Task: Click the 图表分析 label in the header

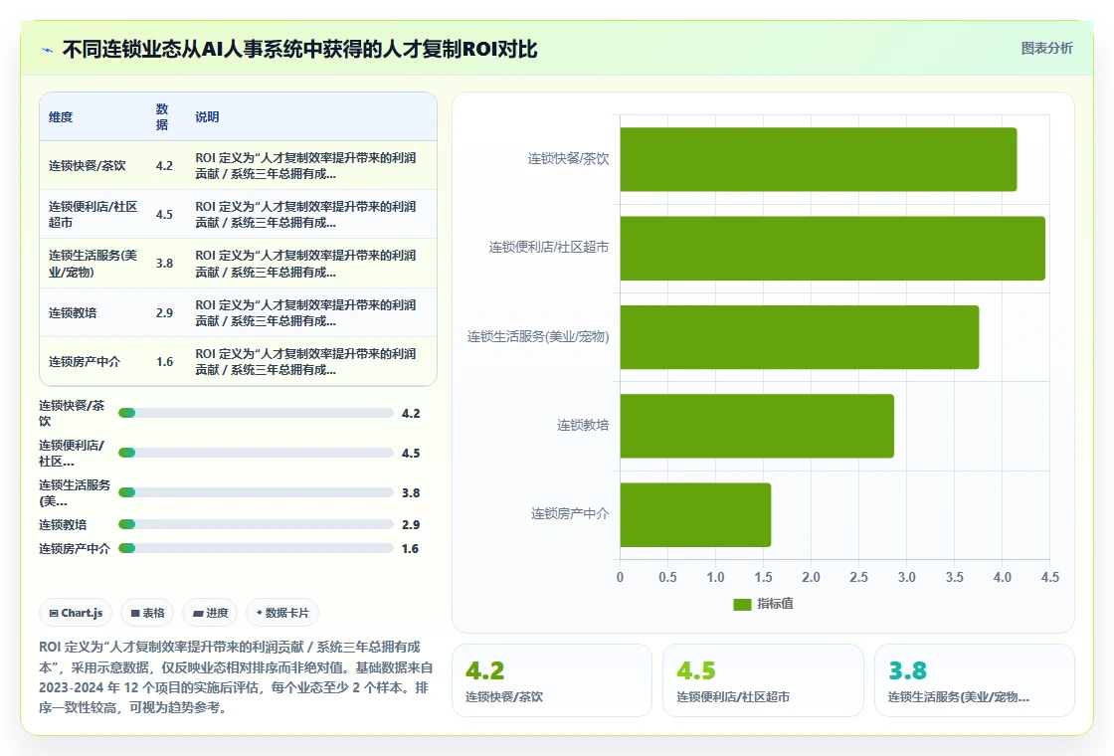Action: (1046, 49)
